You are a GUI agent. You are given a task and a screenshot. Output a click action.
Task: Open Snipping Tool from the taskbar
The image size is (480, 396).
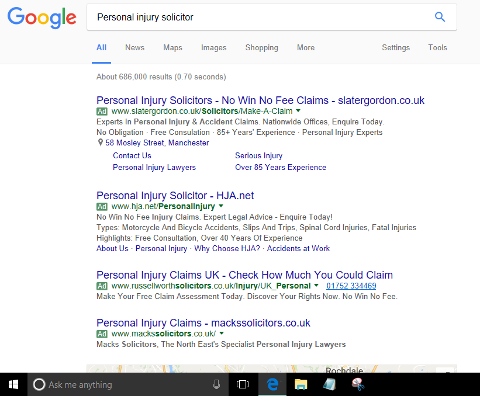(x=358, y=384)
